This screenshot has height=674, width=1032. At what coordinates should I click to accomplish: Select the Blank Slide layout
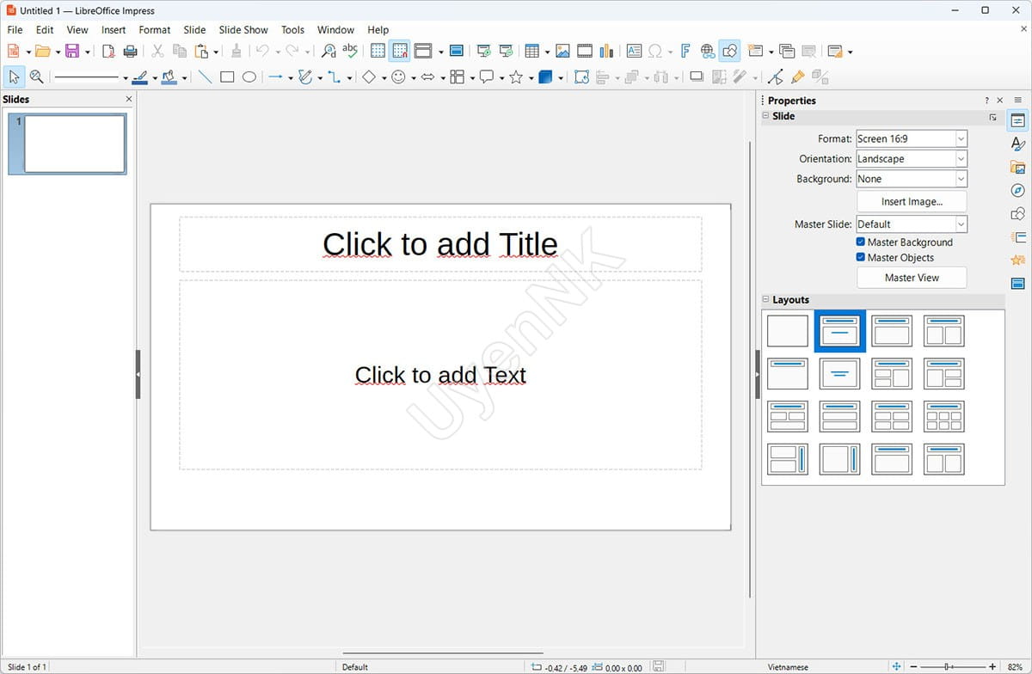pyautogui.click(x=788, y=331)
